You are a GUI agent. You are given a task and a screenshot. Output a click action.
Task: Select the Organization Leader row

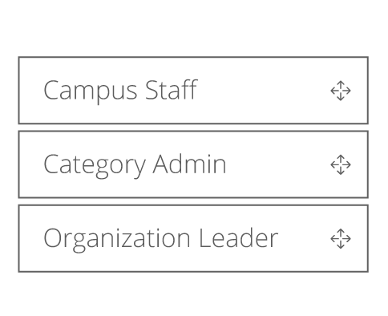[193, 238]
